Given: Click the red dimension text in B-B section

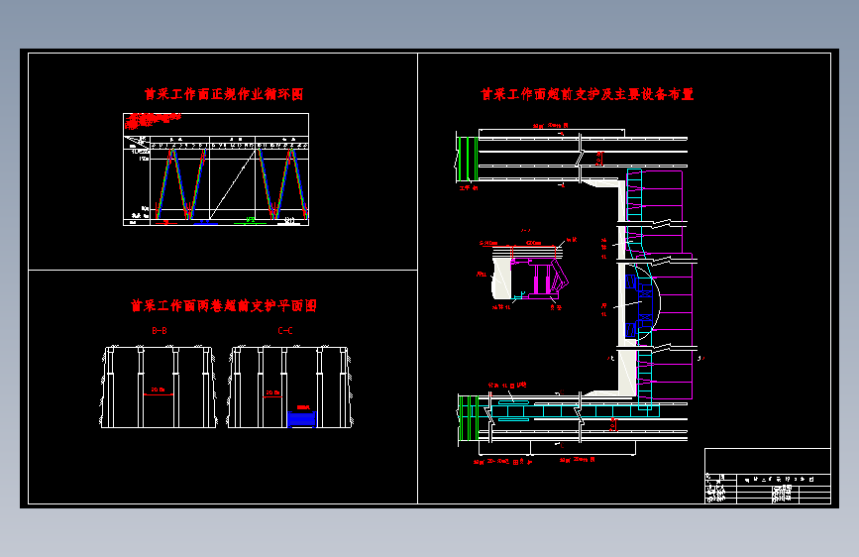Looking at the screenshot, I should coord(159,390).
